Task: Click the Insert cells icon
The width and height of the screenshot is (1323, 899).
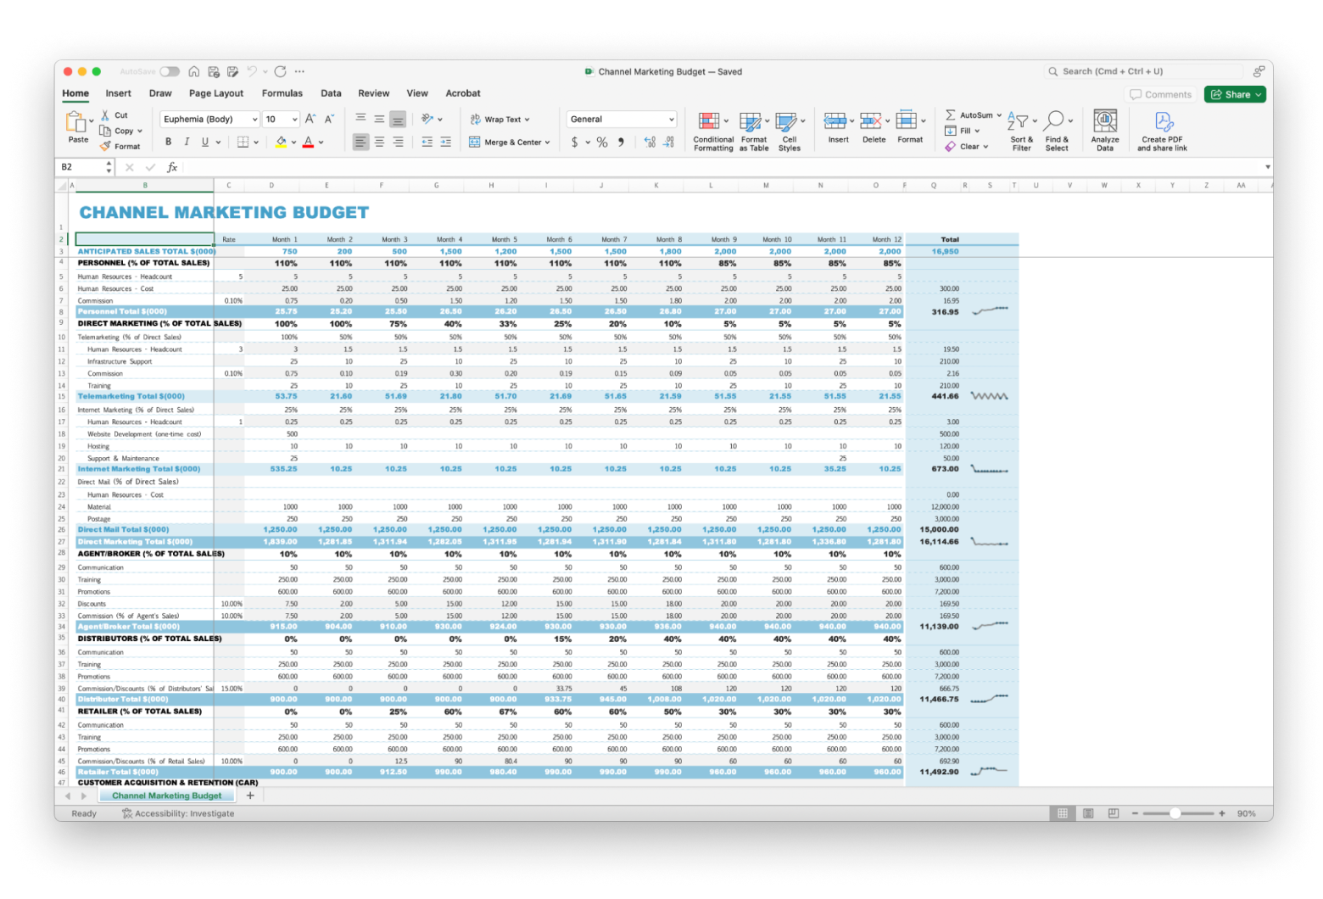Action: click(835, 121)
